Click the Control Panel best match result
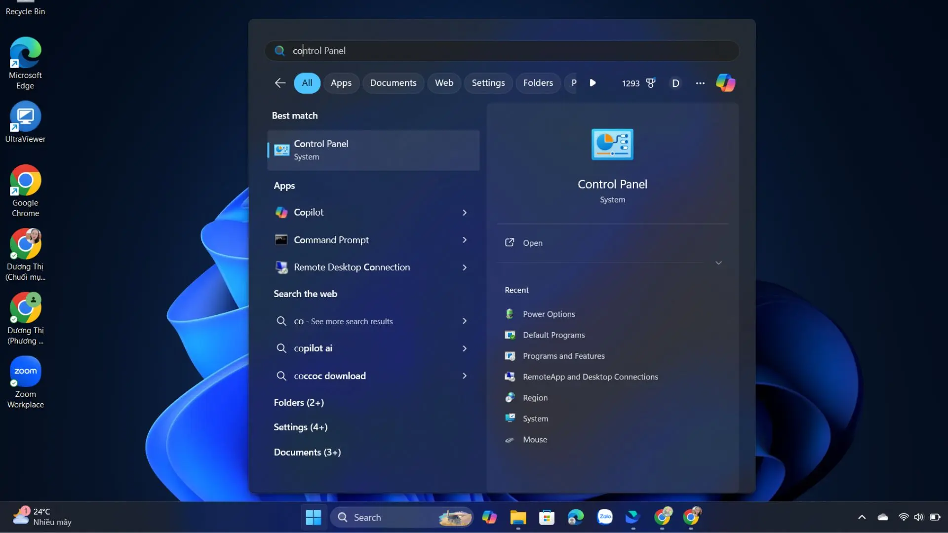Image resolution: width=948 pixels, height=533 pixels. click(373, 150)
